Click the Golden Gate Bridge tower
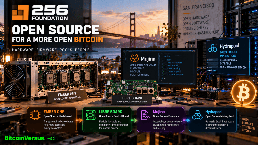This screenshot has height=145, width=258. (133, 30)
